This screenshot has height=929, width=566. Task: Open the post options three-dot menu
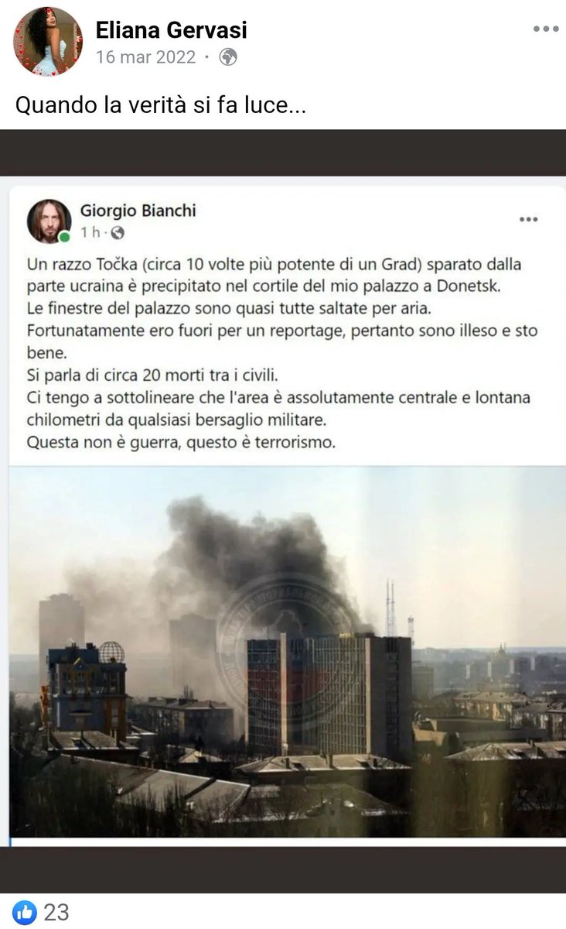pos(545,29)
